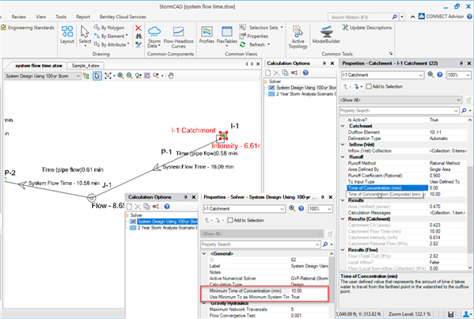
Task: Open CONNECT Advisor
Action: point(441,17)
